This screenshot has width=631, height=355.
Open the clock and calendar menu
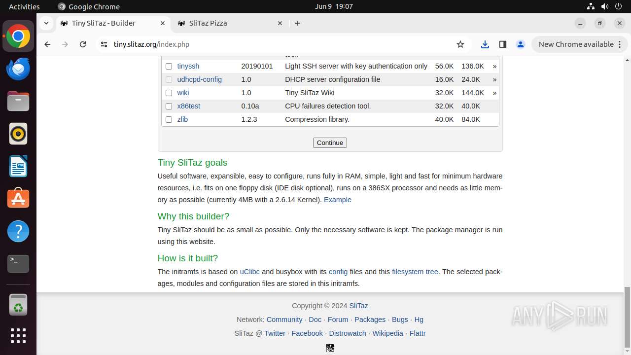(334, 6)
